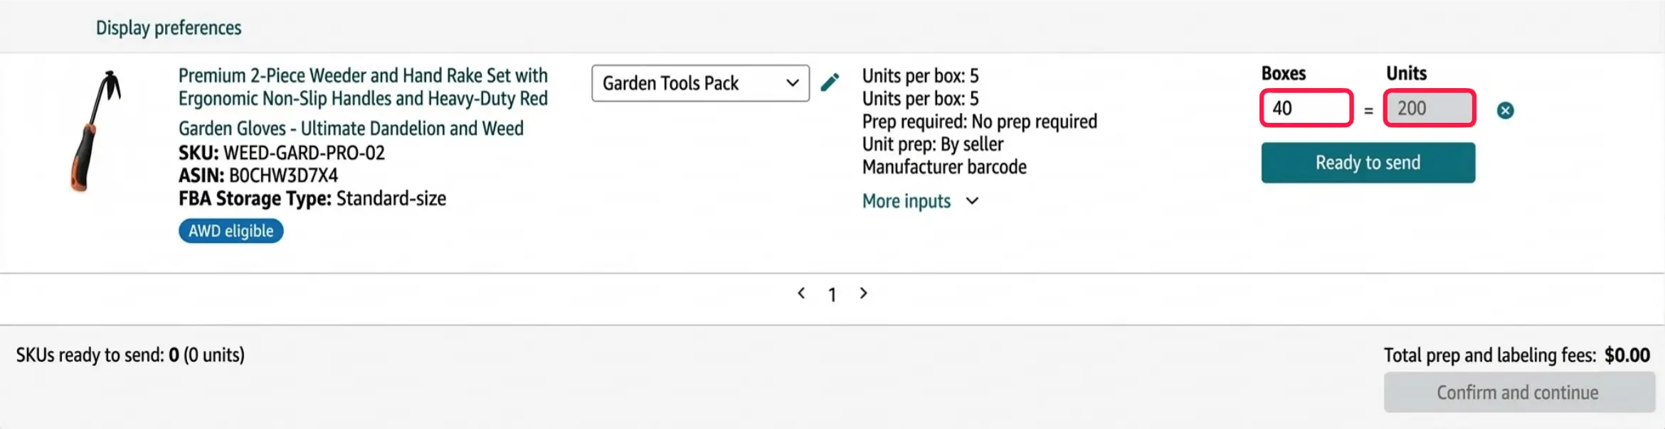Click the disabled Units field showing 200
The height and width of the screenshot is (429, 1665).
[1429, 108]
